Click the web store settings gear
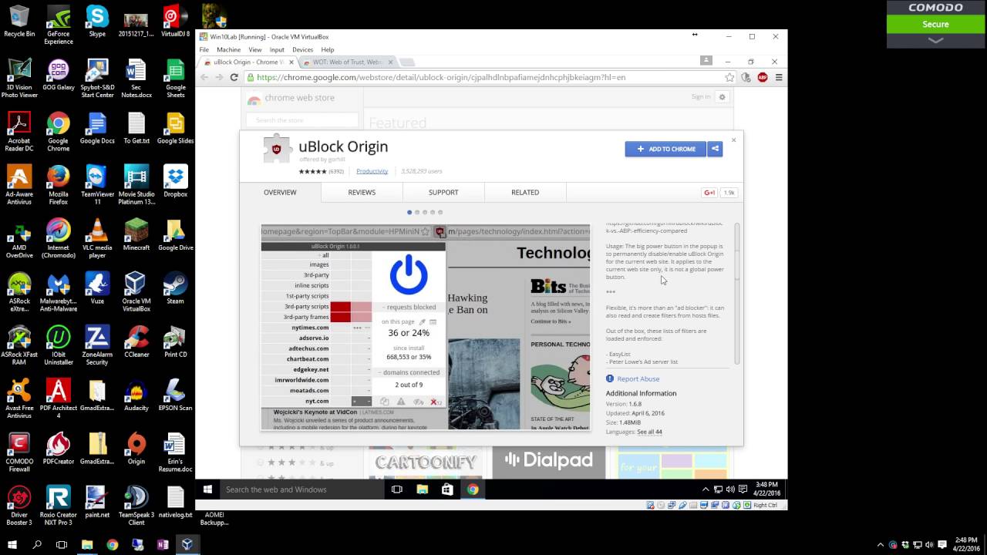This screenshot has height=555, width=987. coord(723,97)
